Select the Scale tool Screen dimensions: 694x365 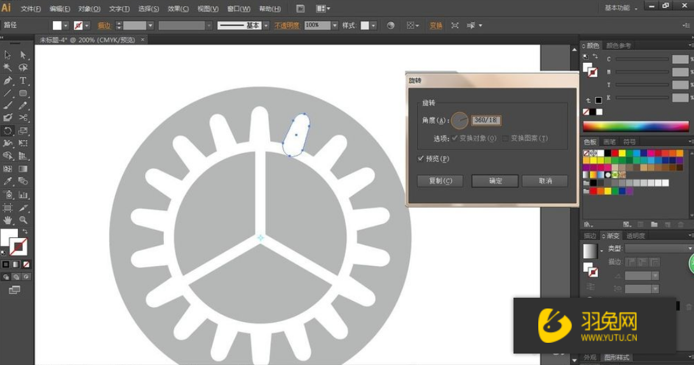coord(23,130)
